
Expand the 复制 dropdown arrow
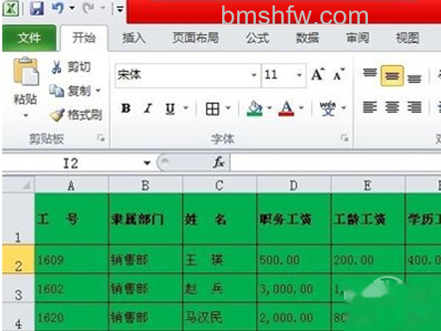coord(98,91)
